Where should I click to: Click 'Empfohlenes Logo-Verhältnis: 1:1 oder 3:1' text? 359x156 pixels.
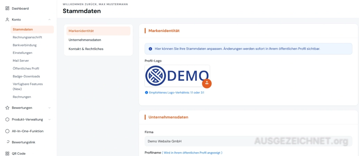coord(176,93)
